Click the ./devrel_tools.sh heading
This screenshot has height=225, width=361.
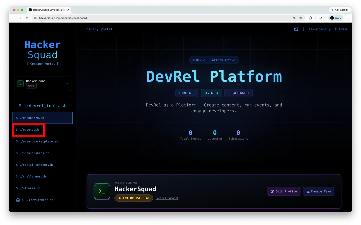43,106
